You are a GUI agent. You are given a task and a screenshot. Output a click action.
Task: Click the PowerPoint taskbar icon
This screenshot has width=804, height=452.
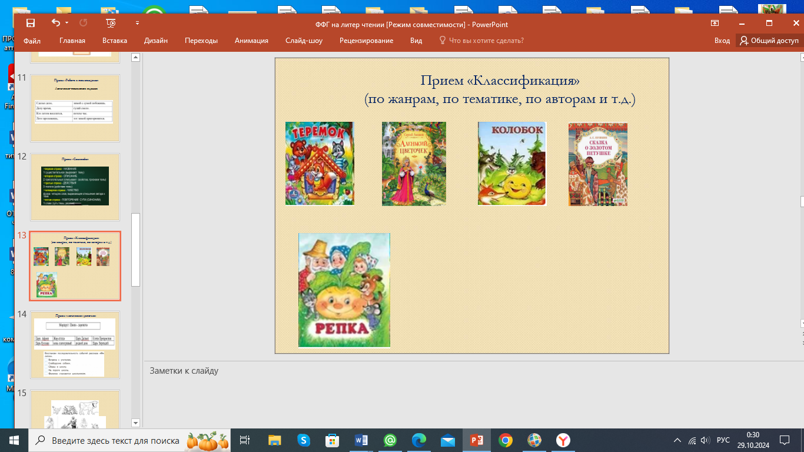[476, 440]
